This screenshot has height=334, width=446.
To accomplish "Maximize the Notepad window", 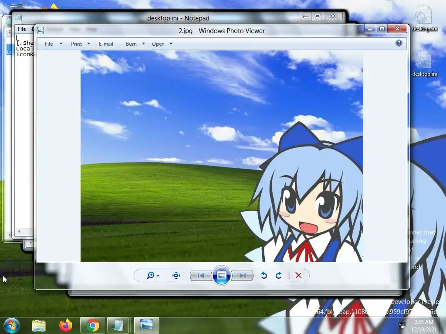I will (x=318, y=17).
